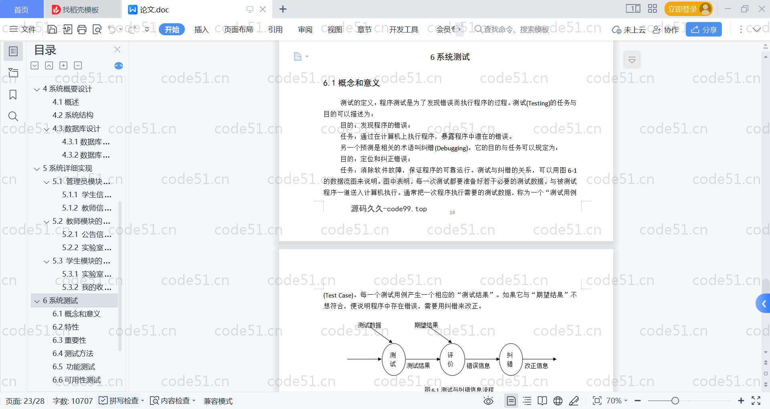
Task: Collapse the 5.3 学生模块 node
Action: tap(47, 261)
